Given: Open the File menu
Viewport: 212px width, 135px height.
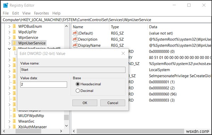Looking at the screenshot, I should click(x=6, y=13).
